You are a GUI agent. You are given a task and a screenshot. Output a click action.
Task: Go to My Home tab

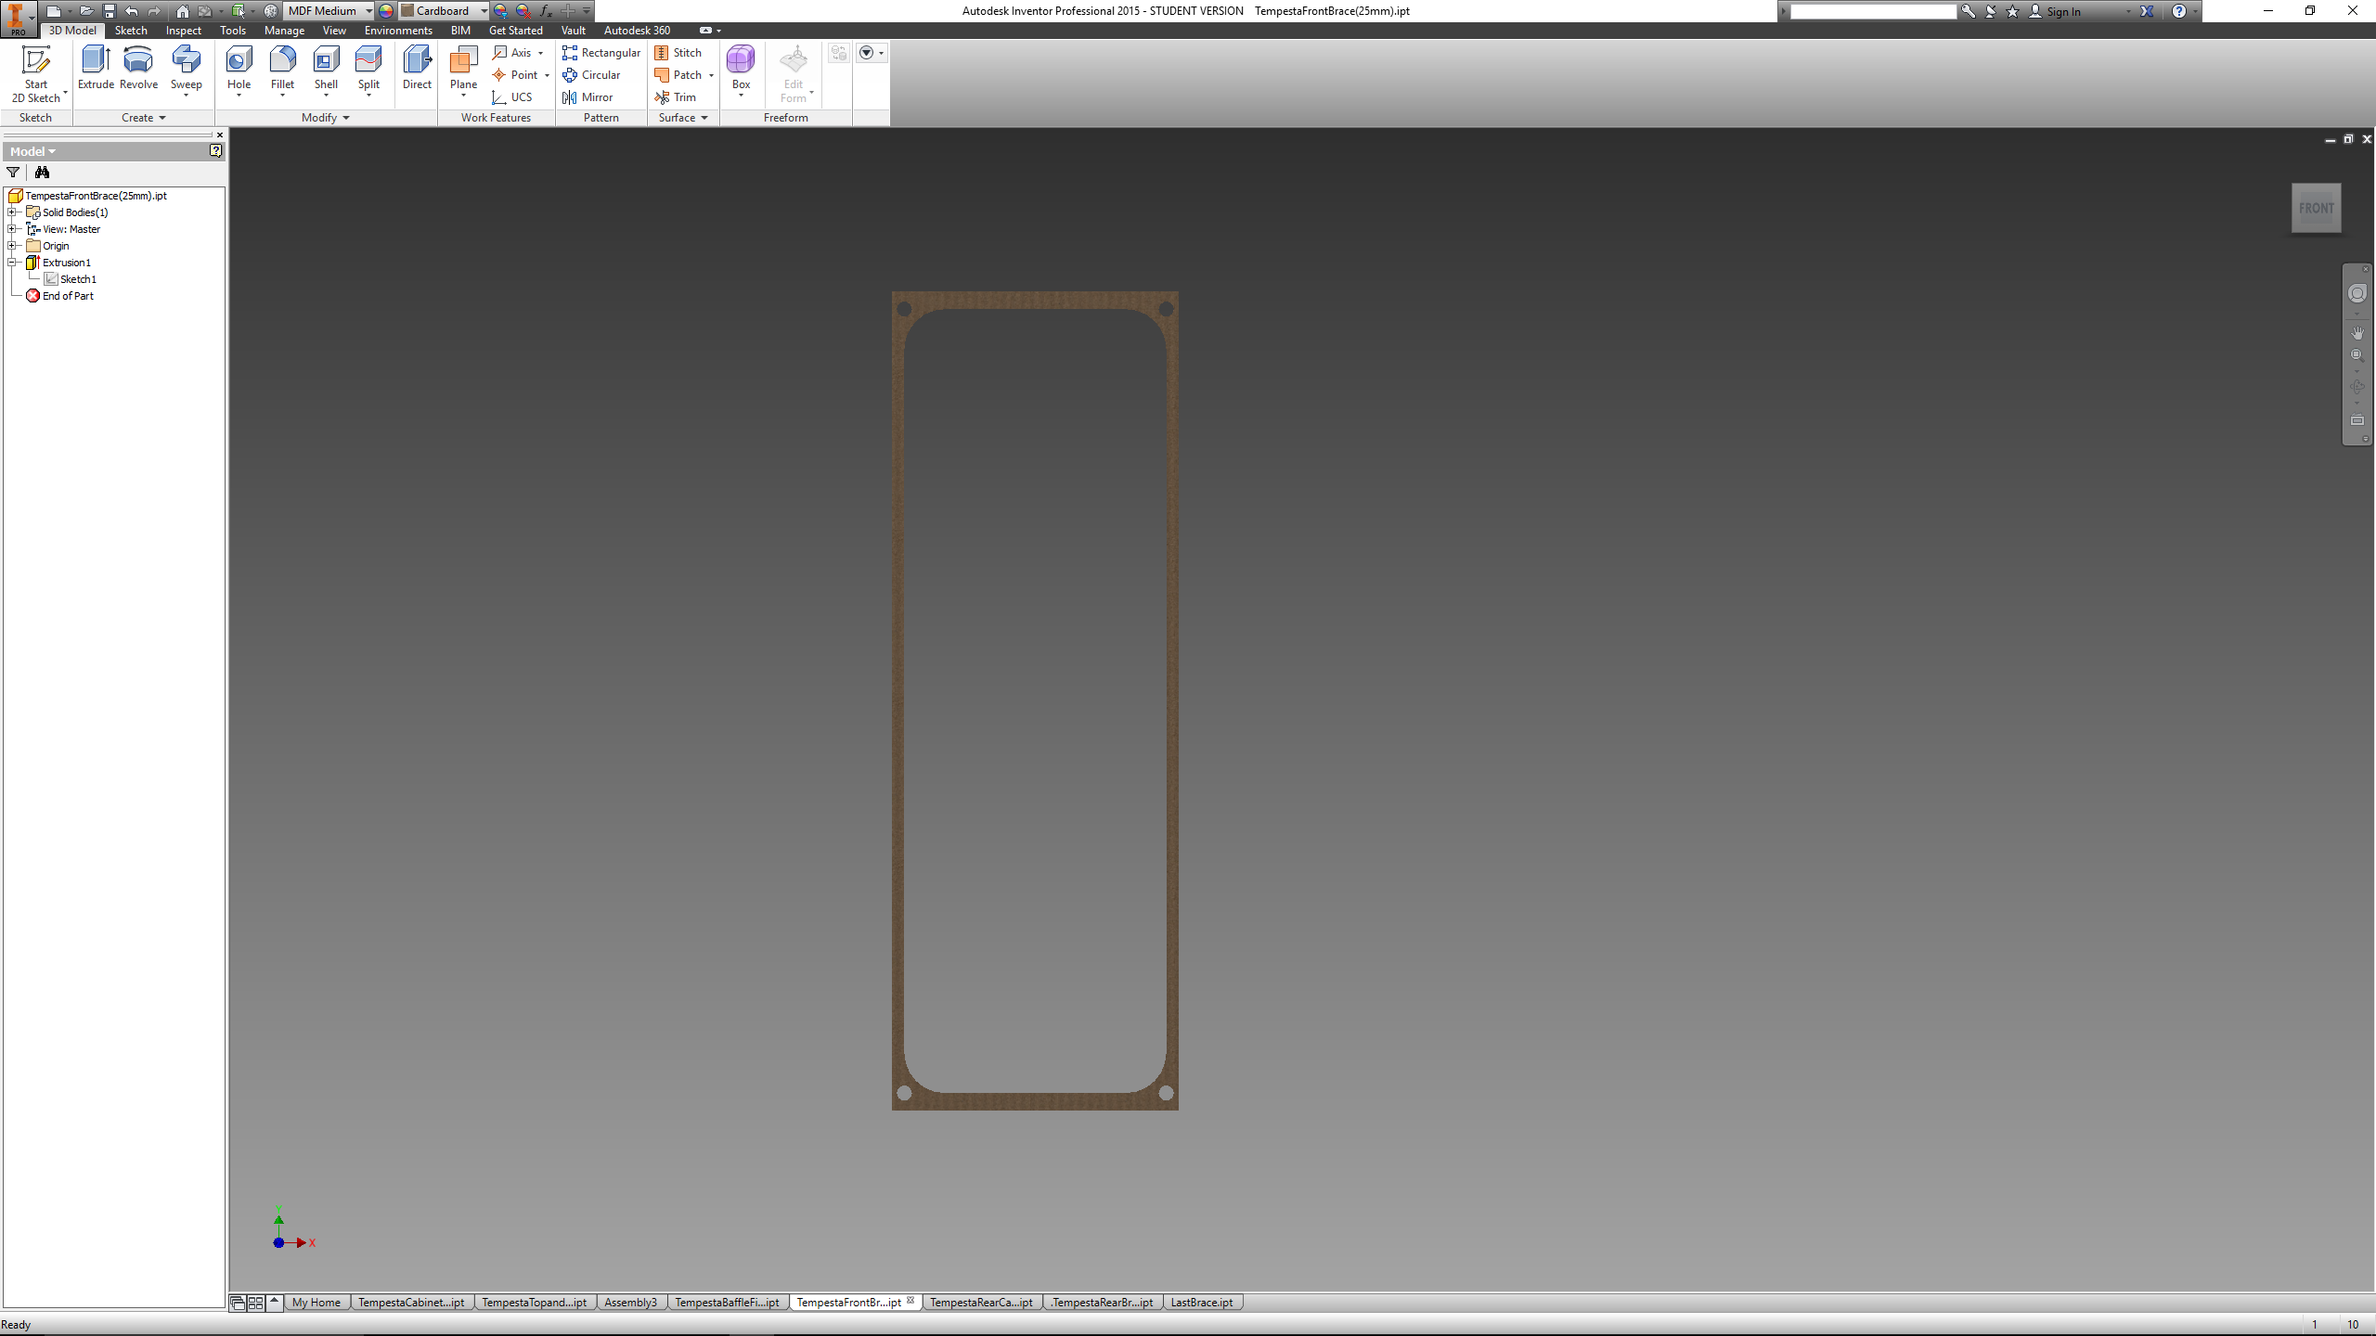tap(316, 1303)
